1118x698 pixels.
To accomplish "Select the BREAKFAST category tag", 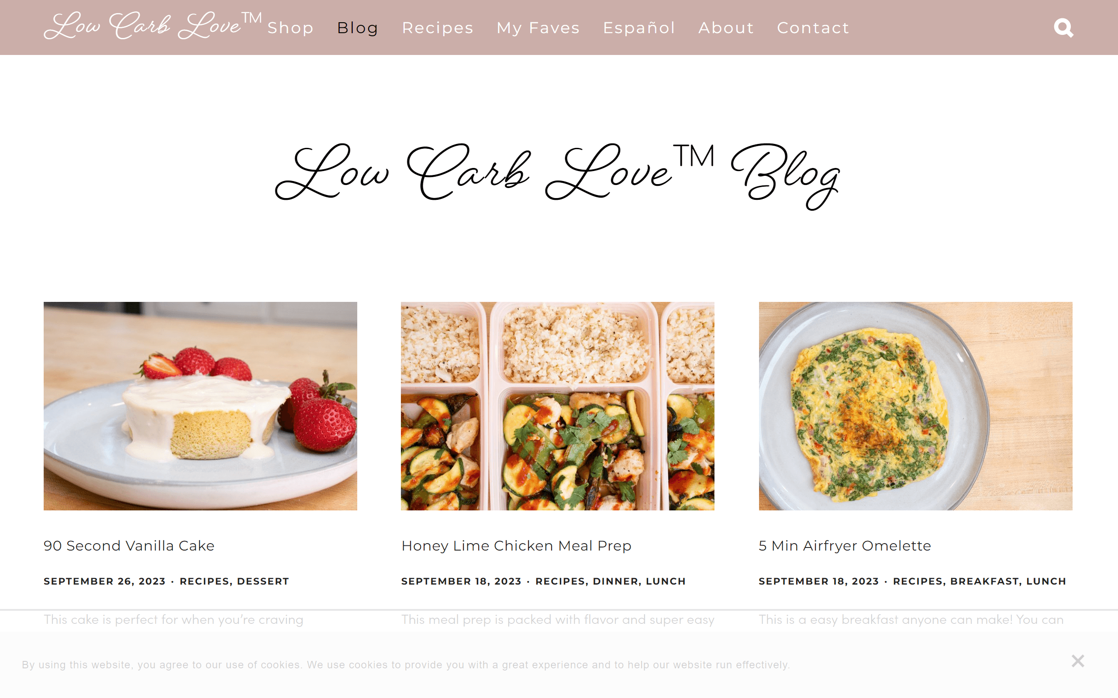I will click(x=984, y=581).
